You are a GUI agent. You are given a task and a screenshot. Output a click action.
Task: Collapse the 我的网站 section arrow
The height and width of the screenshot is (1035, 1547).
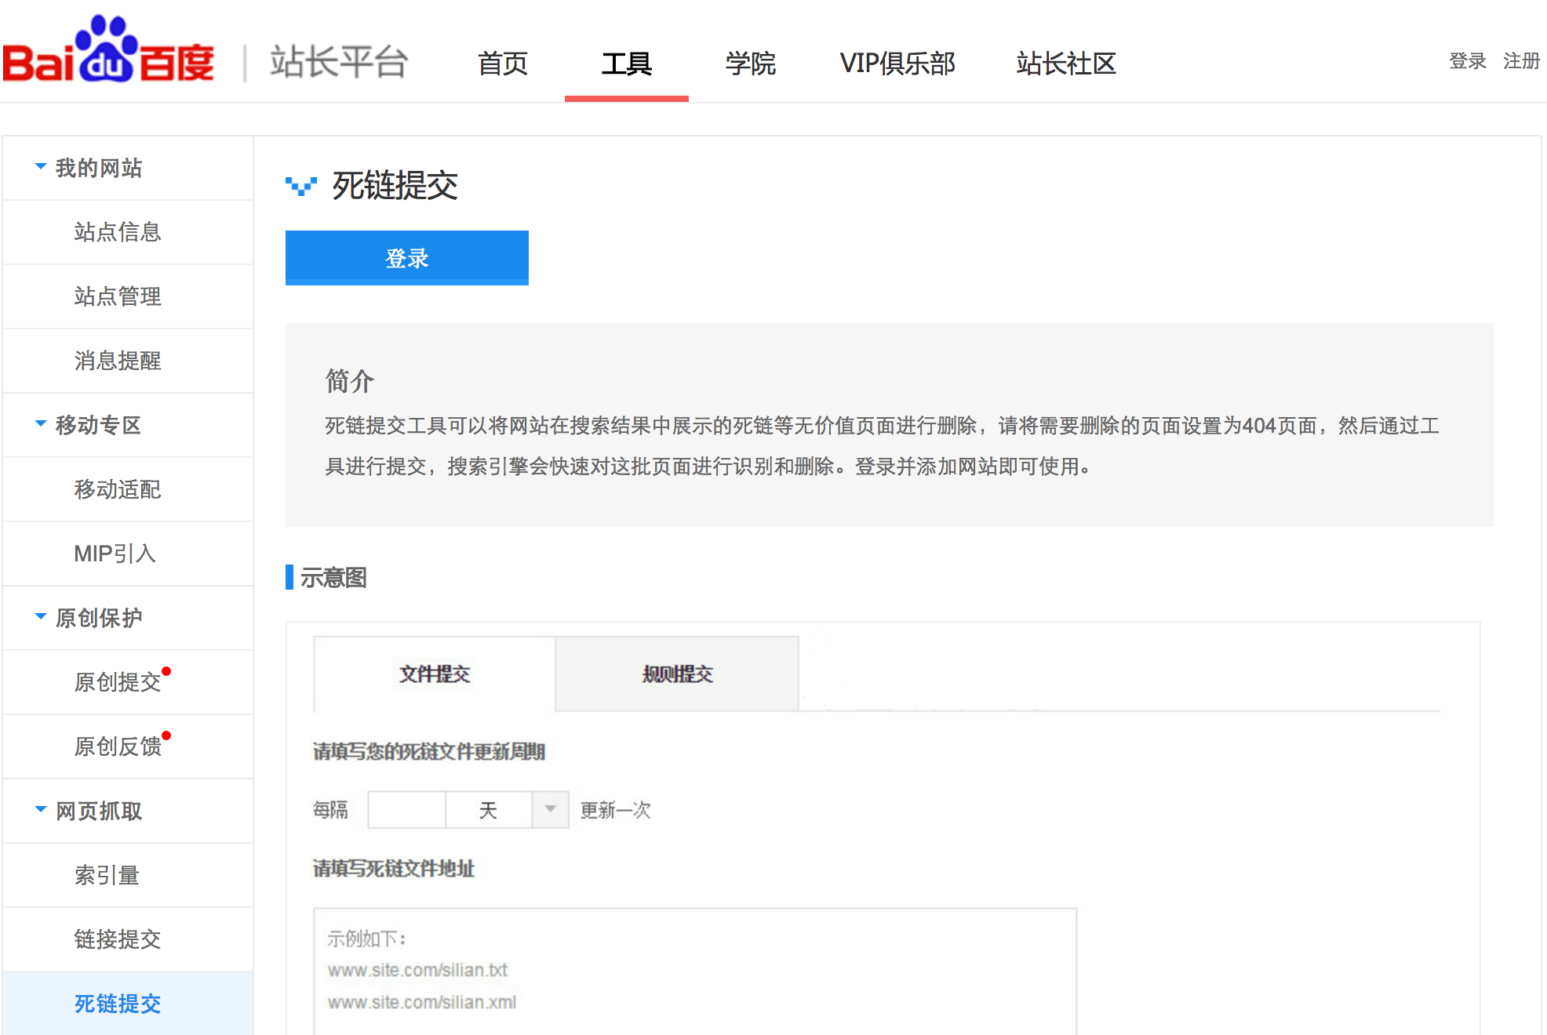point(41,166)
